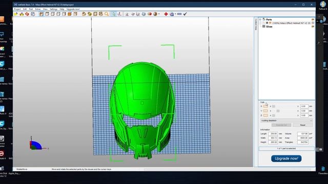328x184 pixels.
Task: Click the Length value field
Action: point(273,134)
